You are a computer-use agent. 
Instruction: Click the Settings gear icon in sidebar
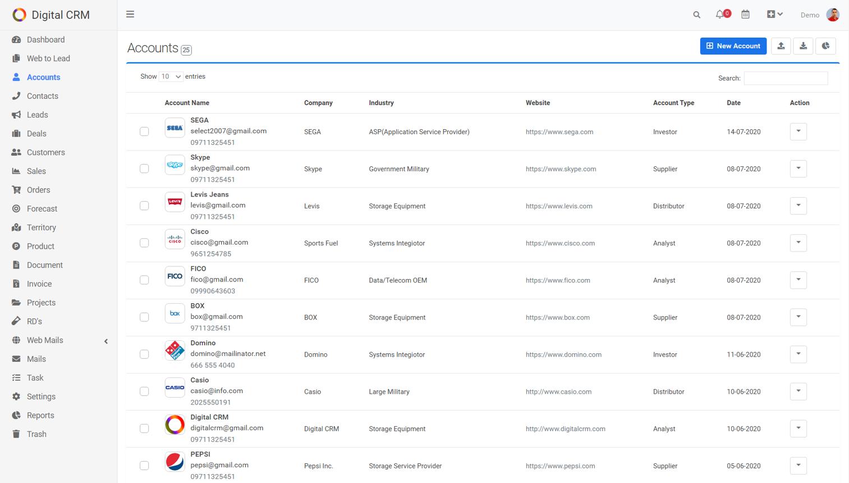pyautogui.click(x=16, y=397)
